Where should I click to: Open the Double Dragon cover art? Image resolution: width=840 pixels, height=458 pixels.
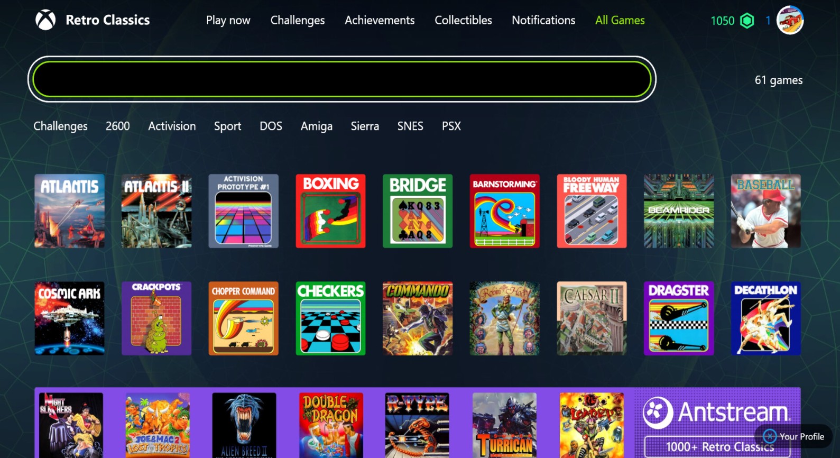point(331,425)
